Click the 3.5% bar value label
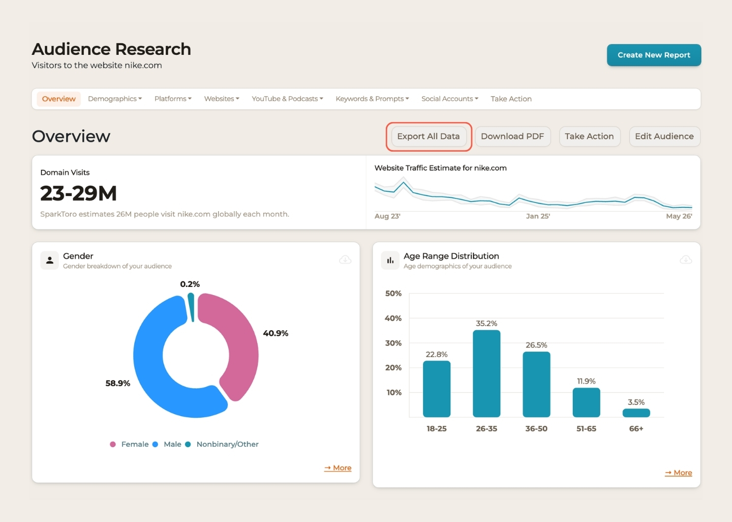Screen dimensions: 732x522 click(636, 402)
